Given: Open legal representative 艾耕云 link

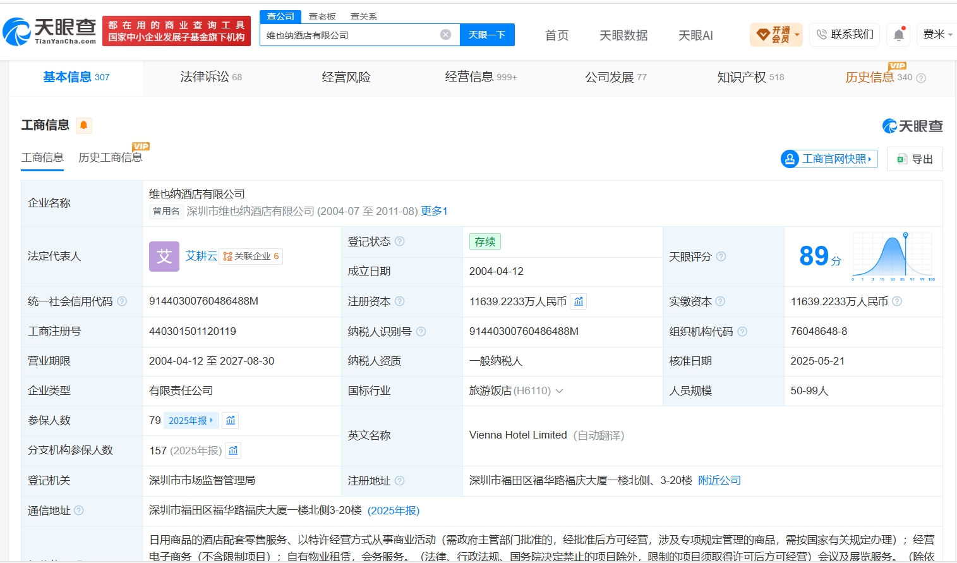Looking at the screenshot, I should [x=201, y=256].
